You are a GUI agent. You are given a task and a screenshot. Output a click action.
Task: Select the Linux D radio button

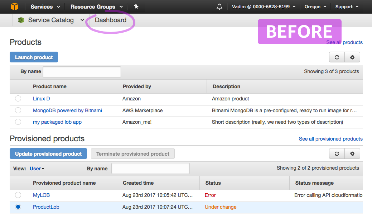point(18,98)
